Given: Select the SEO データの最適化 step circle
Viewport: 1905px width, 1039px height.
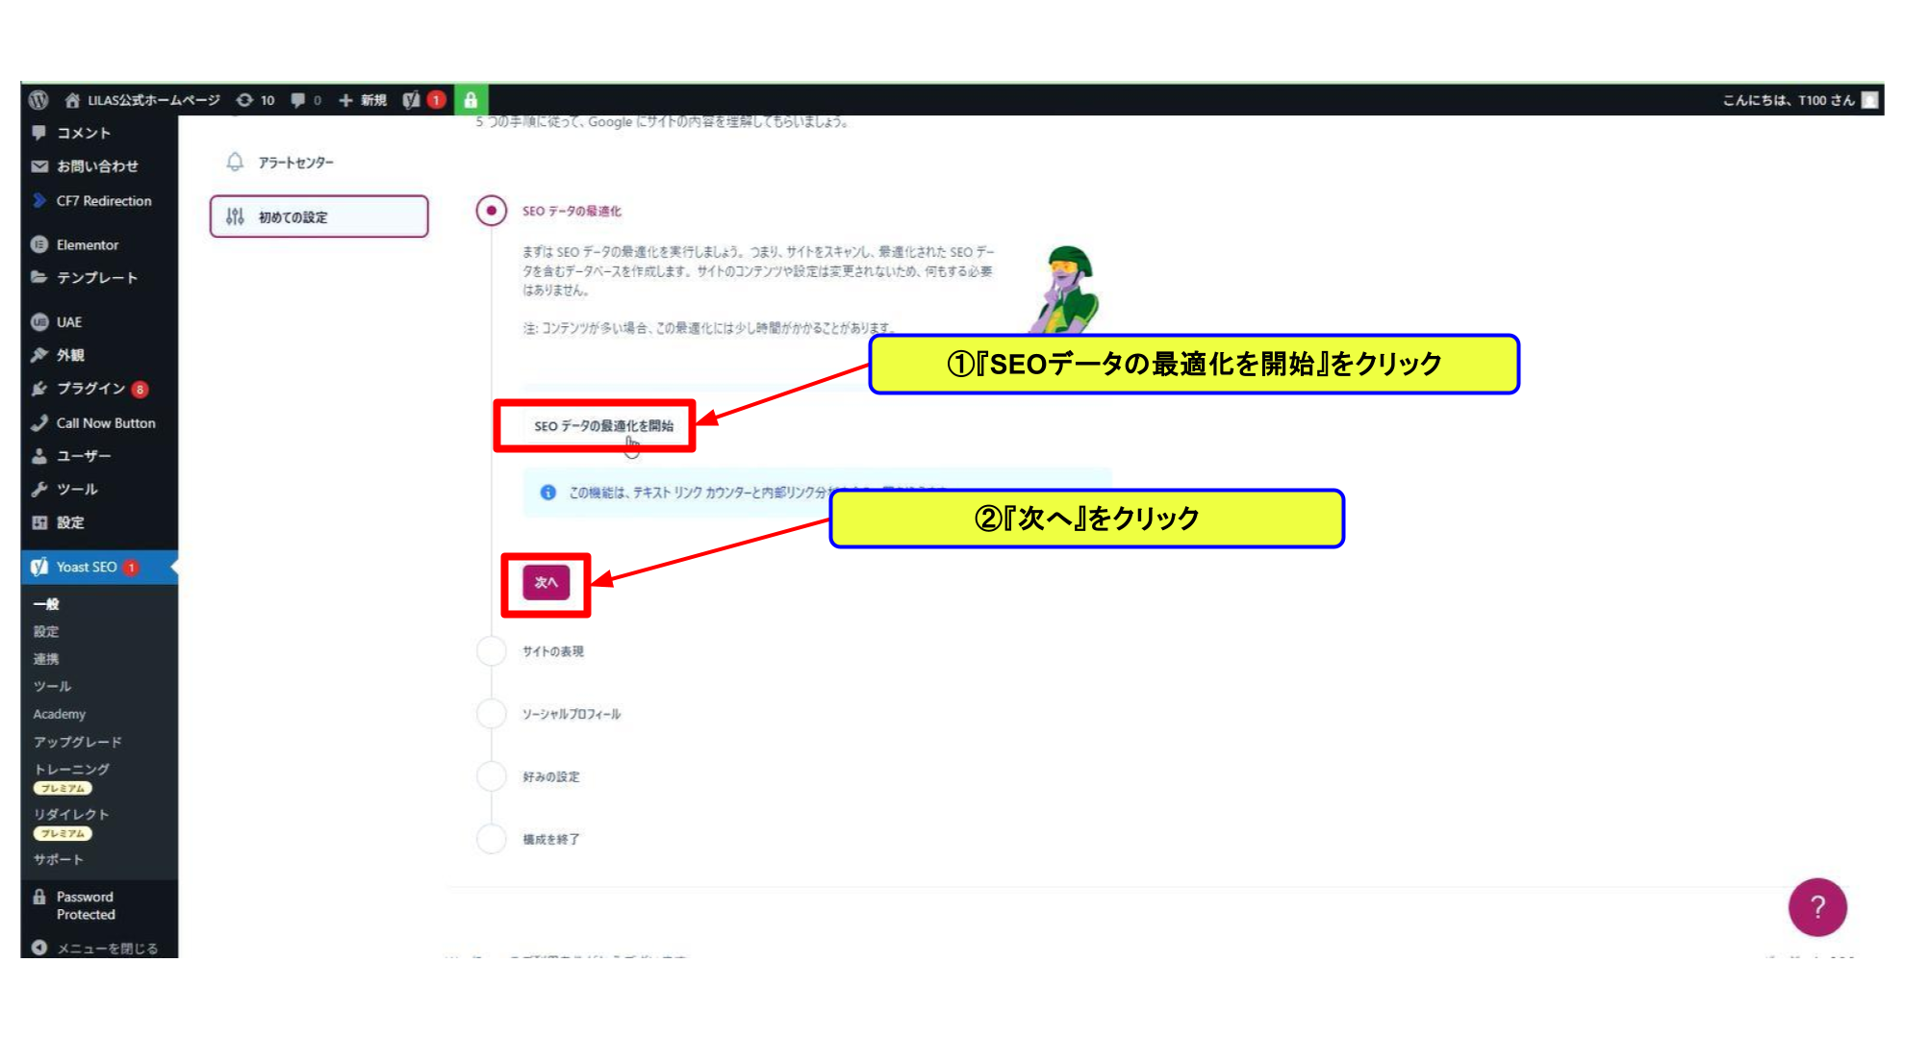Looking at the screenshot, I should pyautogui.click(x=492, y=211).
